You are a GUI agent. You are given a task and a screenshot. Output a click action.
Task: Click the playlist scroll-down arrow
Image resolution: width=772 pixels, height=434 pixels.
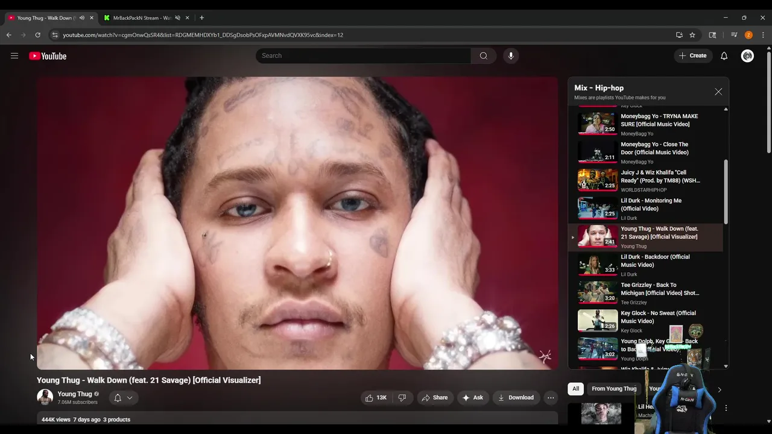coord(726,366)
